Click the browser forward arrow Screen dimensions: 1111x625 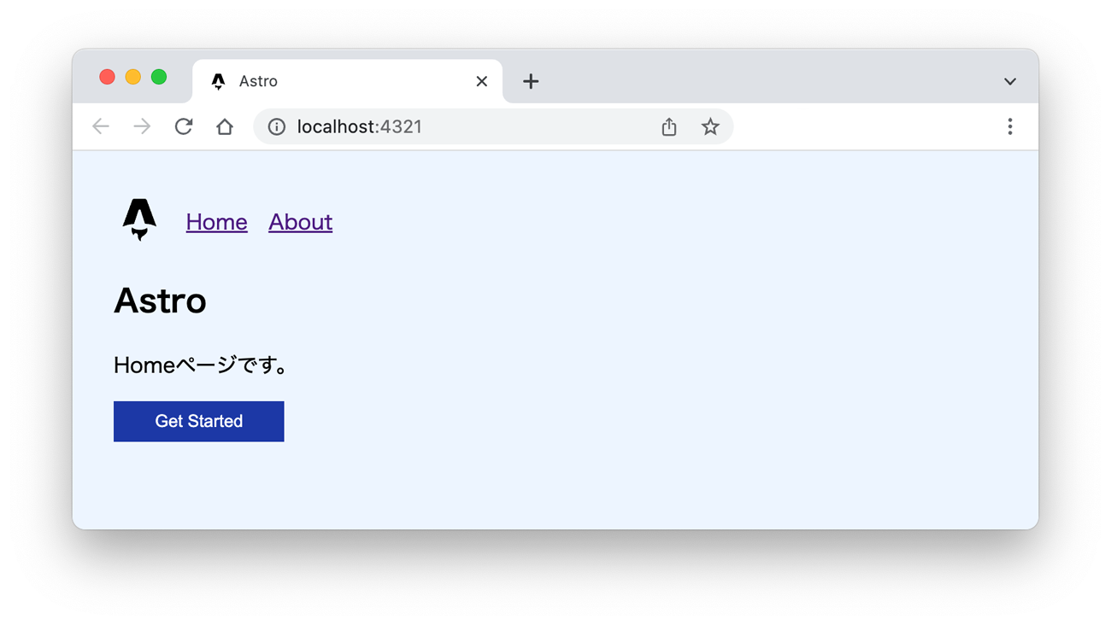(x=141, y=126)
